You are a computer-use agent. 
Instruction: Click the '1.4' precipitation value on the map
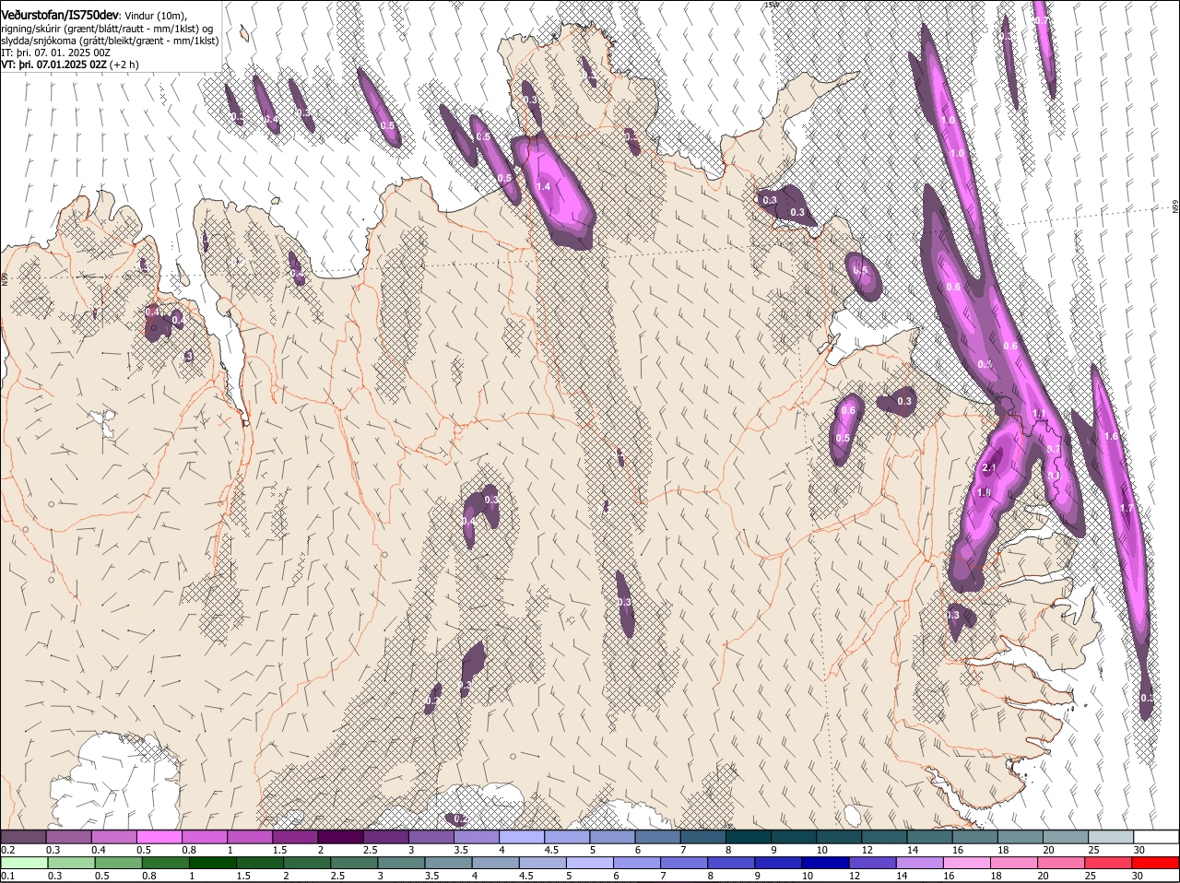[543, 186]
